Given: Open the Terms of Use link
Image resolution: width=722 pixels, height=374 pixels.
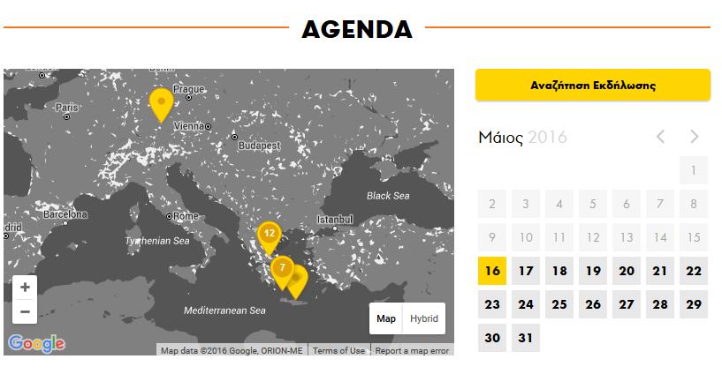Looking at the screenshot, I should click(338, 350).
